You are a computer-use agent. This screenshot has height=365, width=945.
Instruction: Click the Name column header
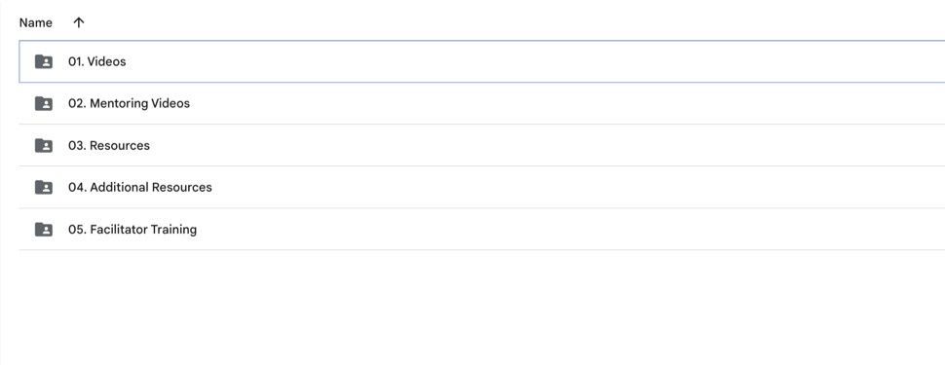coord(35,23)
